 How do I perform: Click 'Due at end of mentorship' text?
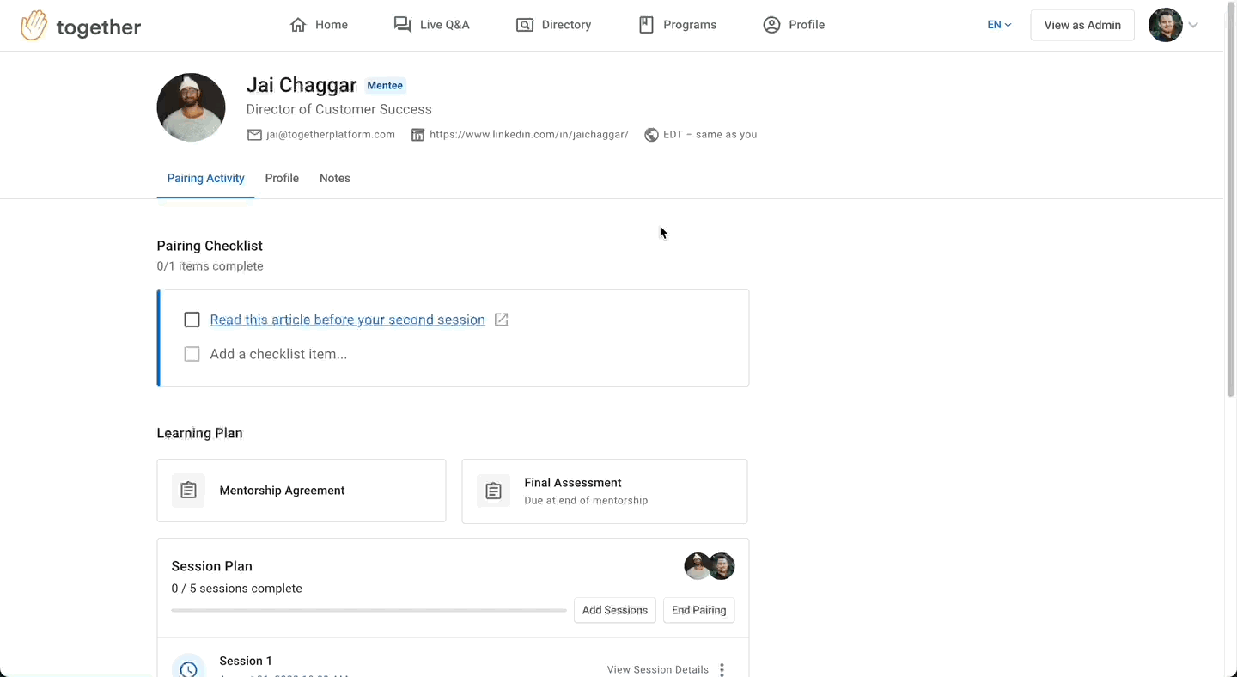click(x=587, y=500)
